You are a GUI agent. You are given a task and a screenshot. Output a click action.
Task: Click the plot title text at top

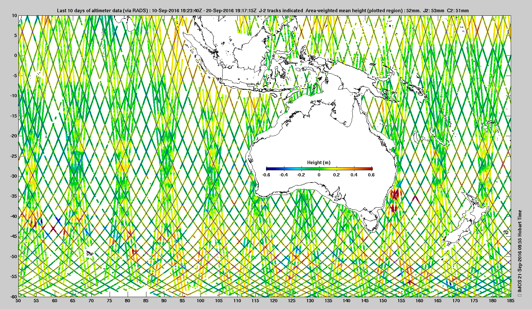263,10
